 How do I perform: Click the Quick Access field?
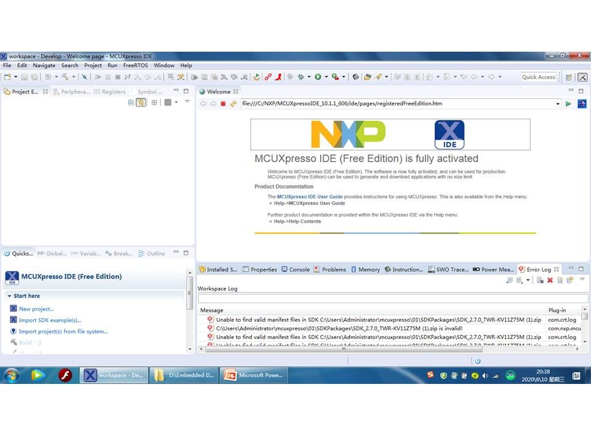click(x=538, y=77)
